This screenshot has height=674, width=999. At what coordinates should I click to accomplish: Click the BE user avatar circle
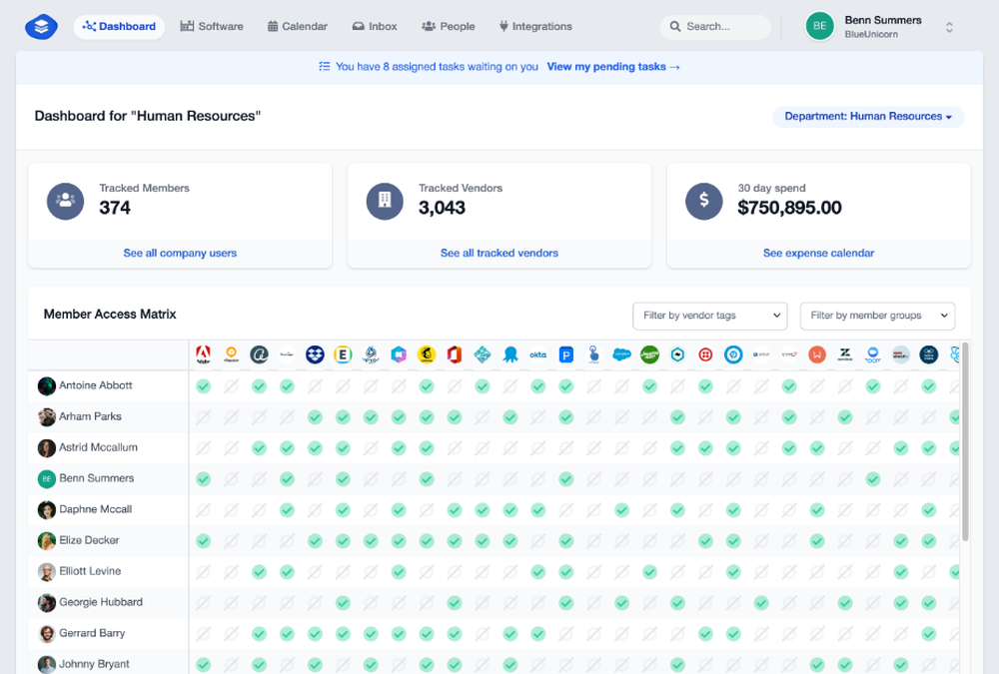pos(820,26)
